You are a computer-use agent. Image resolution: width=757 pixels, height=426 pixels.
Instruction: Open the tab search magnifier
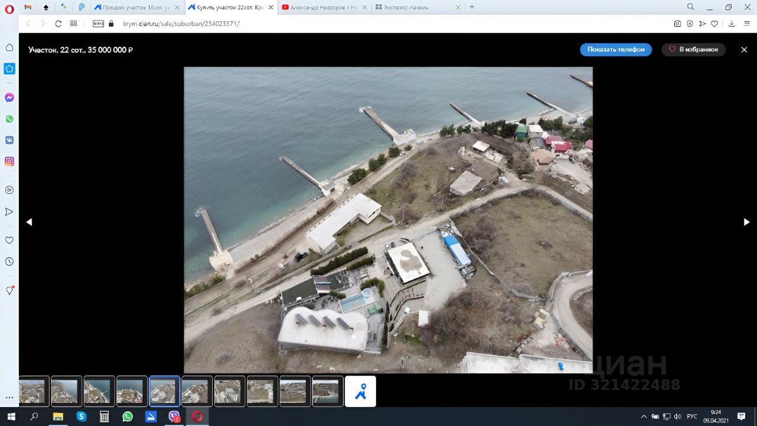click(x=691, y=7)
